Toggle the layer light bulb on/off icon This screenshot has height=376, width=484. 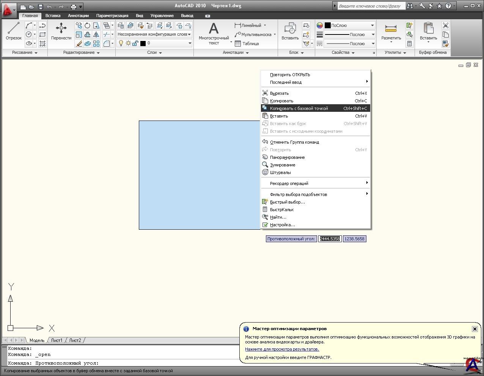[121, 43]
